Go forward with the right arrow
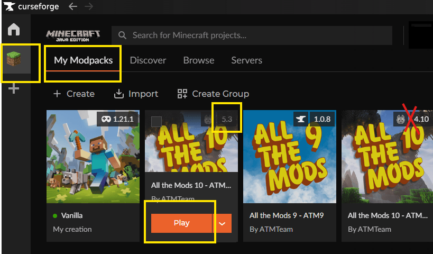433x254 pixels. pos(89,6)
